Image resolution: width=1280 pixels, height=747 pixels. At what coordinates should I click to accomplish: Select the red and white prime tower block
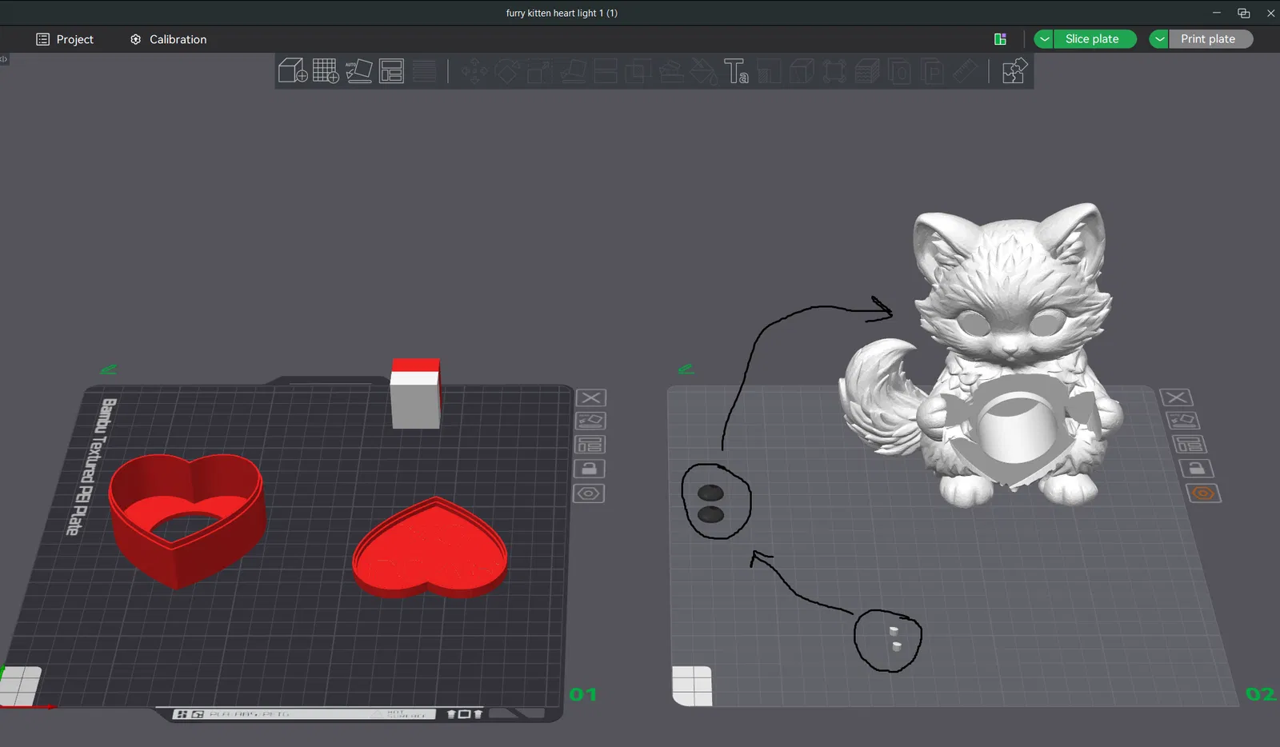point(415,393)
